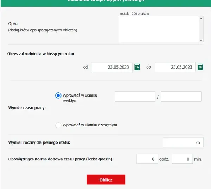Image resolution: width=211 pixels, height=189 pixels.
Task: Click the 'do' end date field
Action: (175, 67)
